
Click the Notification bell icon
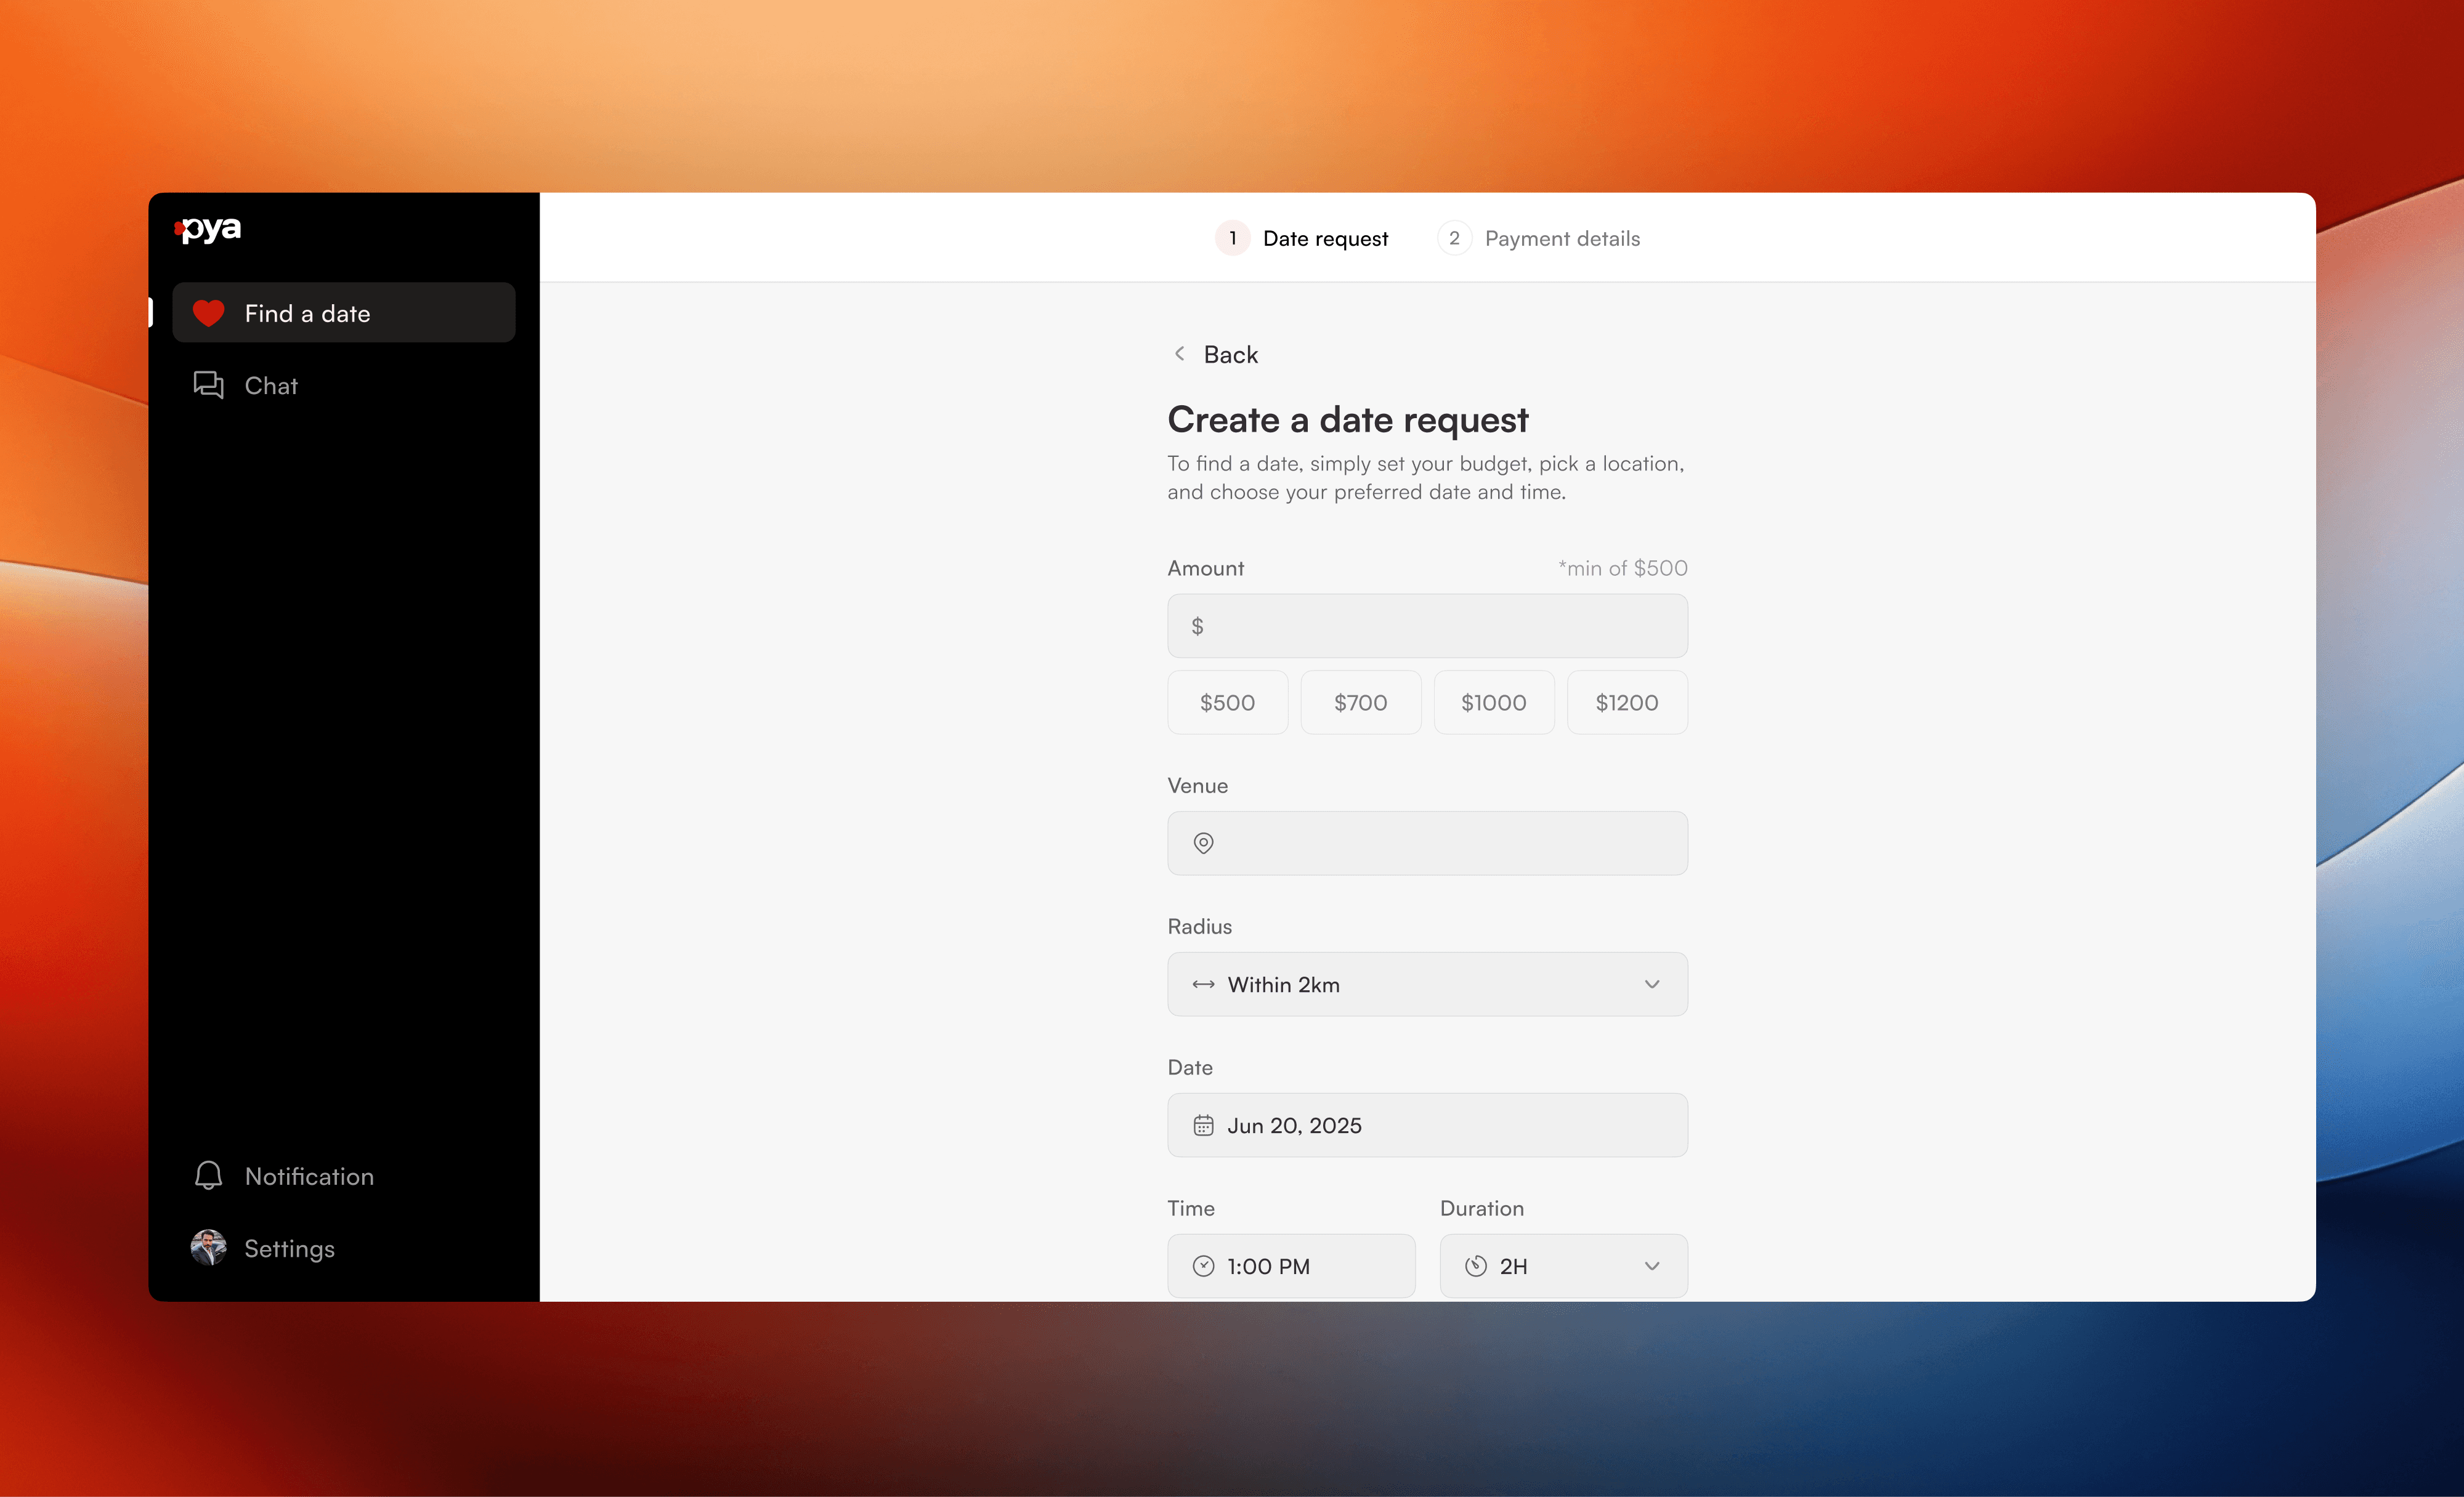[208, 1175]
